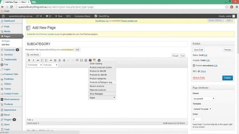Click Move to Trash link
Screen dimensions: 239x134
pos(199,78)
